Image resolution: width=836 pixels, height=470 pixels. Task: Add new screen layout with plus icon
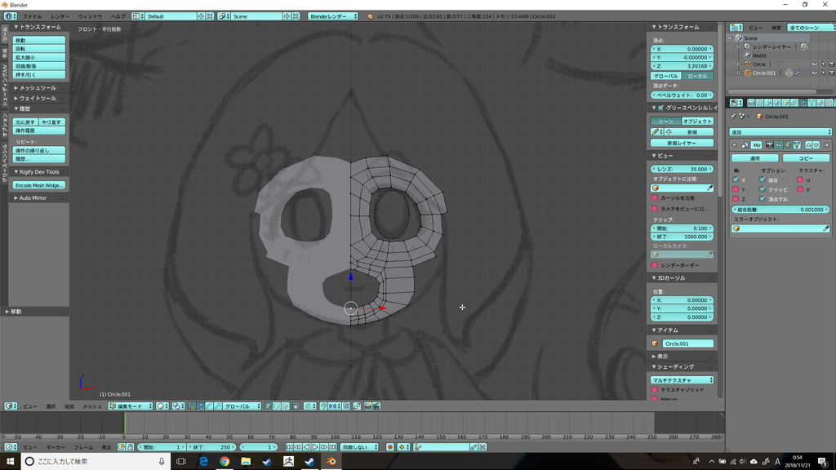201,16
